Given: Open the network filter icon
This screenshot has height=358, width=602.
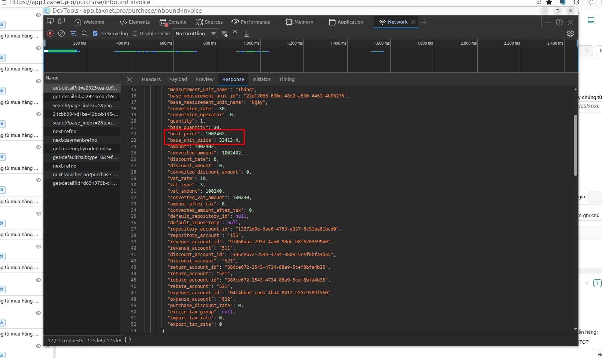Looking at the screenshot, I should point(73,33).
